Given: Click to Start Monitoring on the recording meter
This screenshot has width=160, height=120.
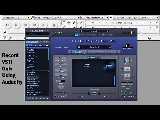Looking at the screenshot, I should 121,23.
